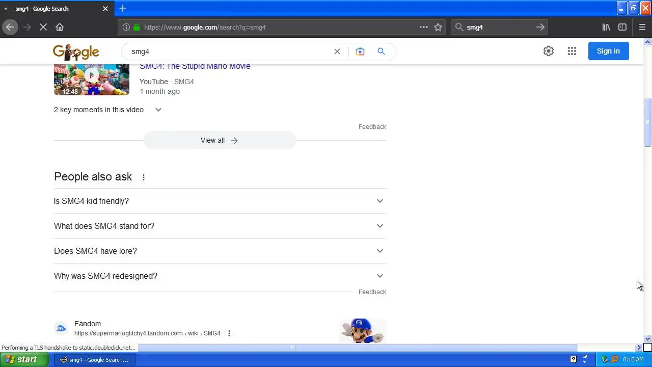This screenshot has height=367, width=652.
Task: Click the system tray clock 8:10 AM
Action: (x=633, y=359)
